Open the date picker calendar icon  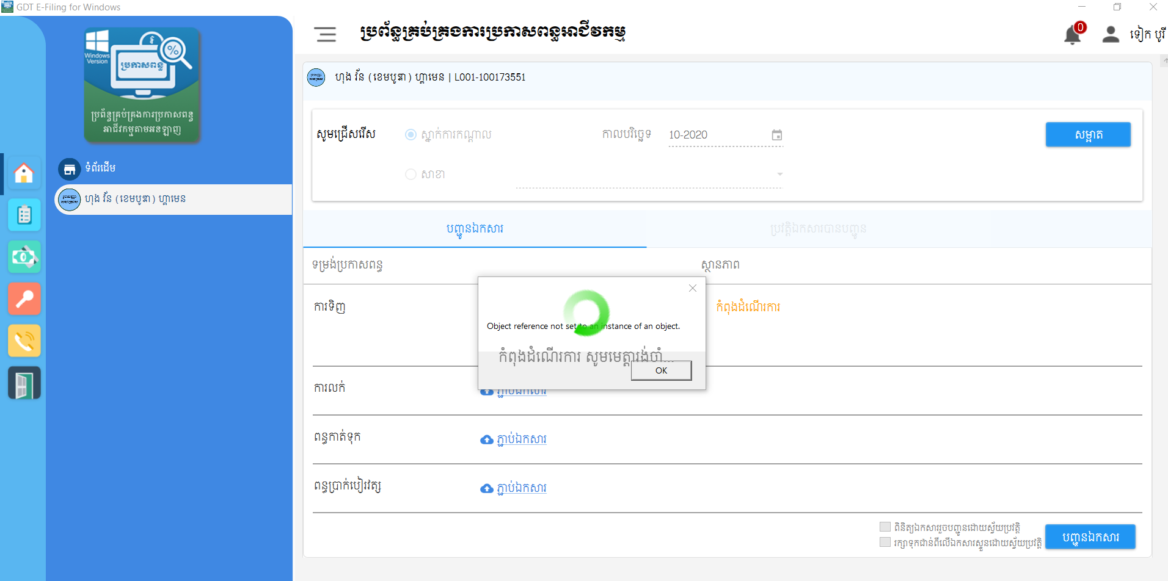coord(776,135)
